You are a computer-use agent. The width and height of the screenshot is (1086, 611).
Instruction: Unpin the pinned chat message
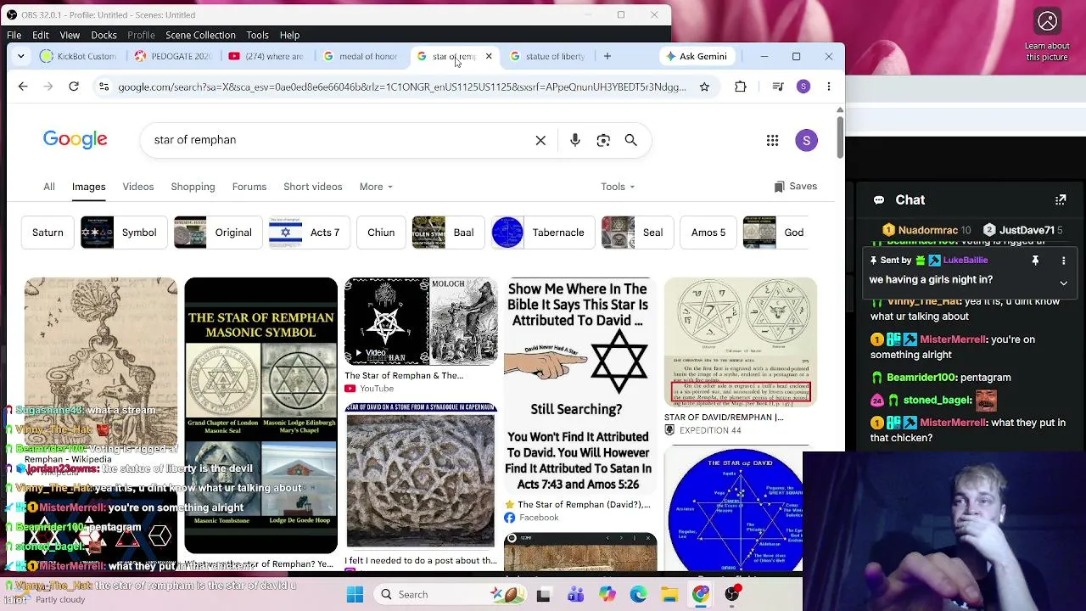[1035, 261]
